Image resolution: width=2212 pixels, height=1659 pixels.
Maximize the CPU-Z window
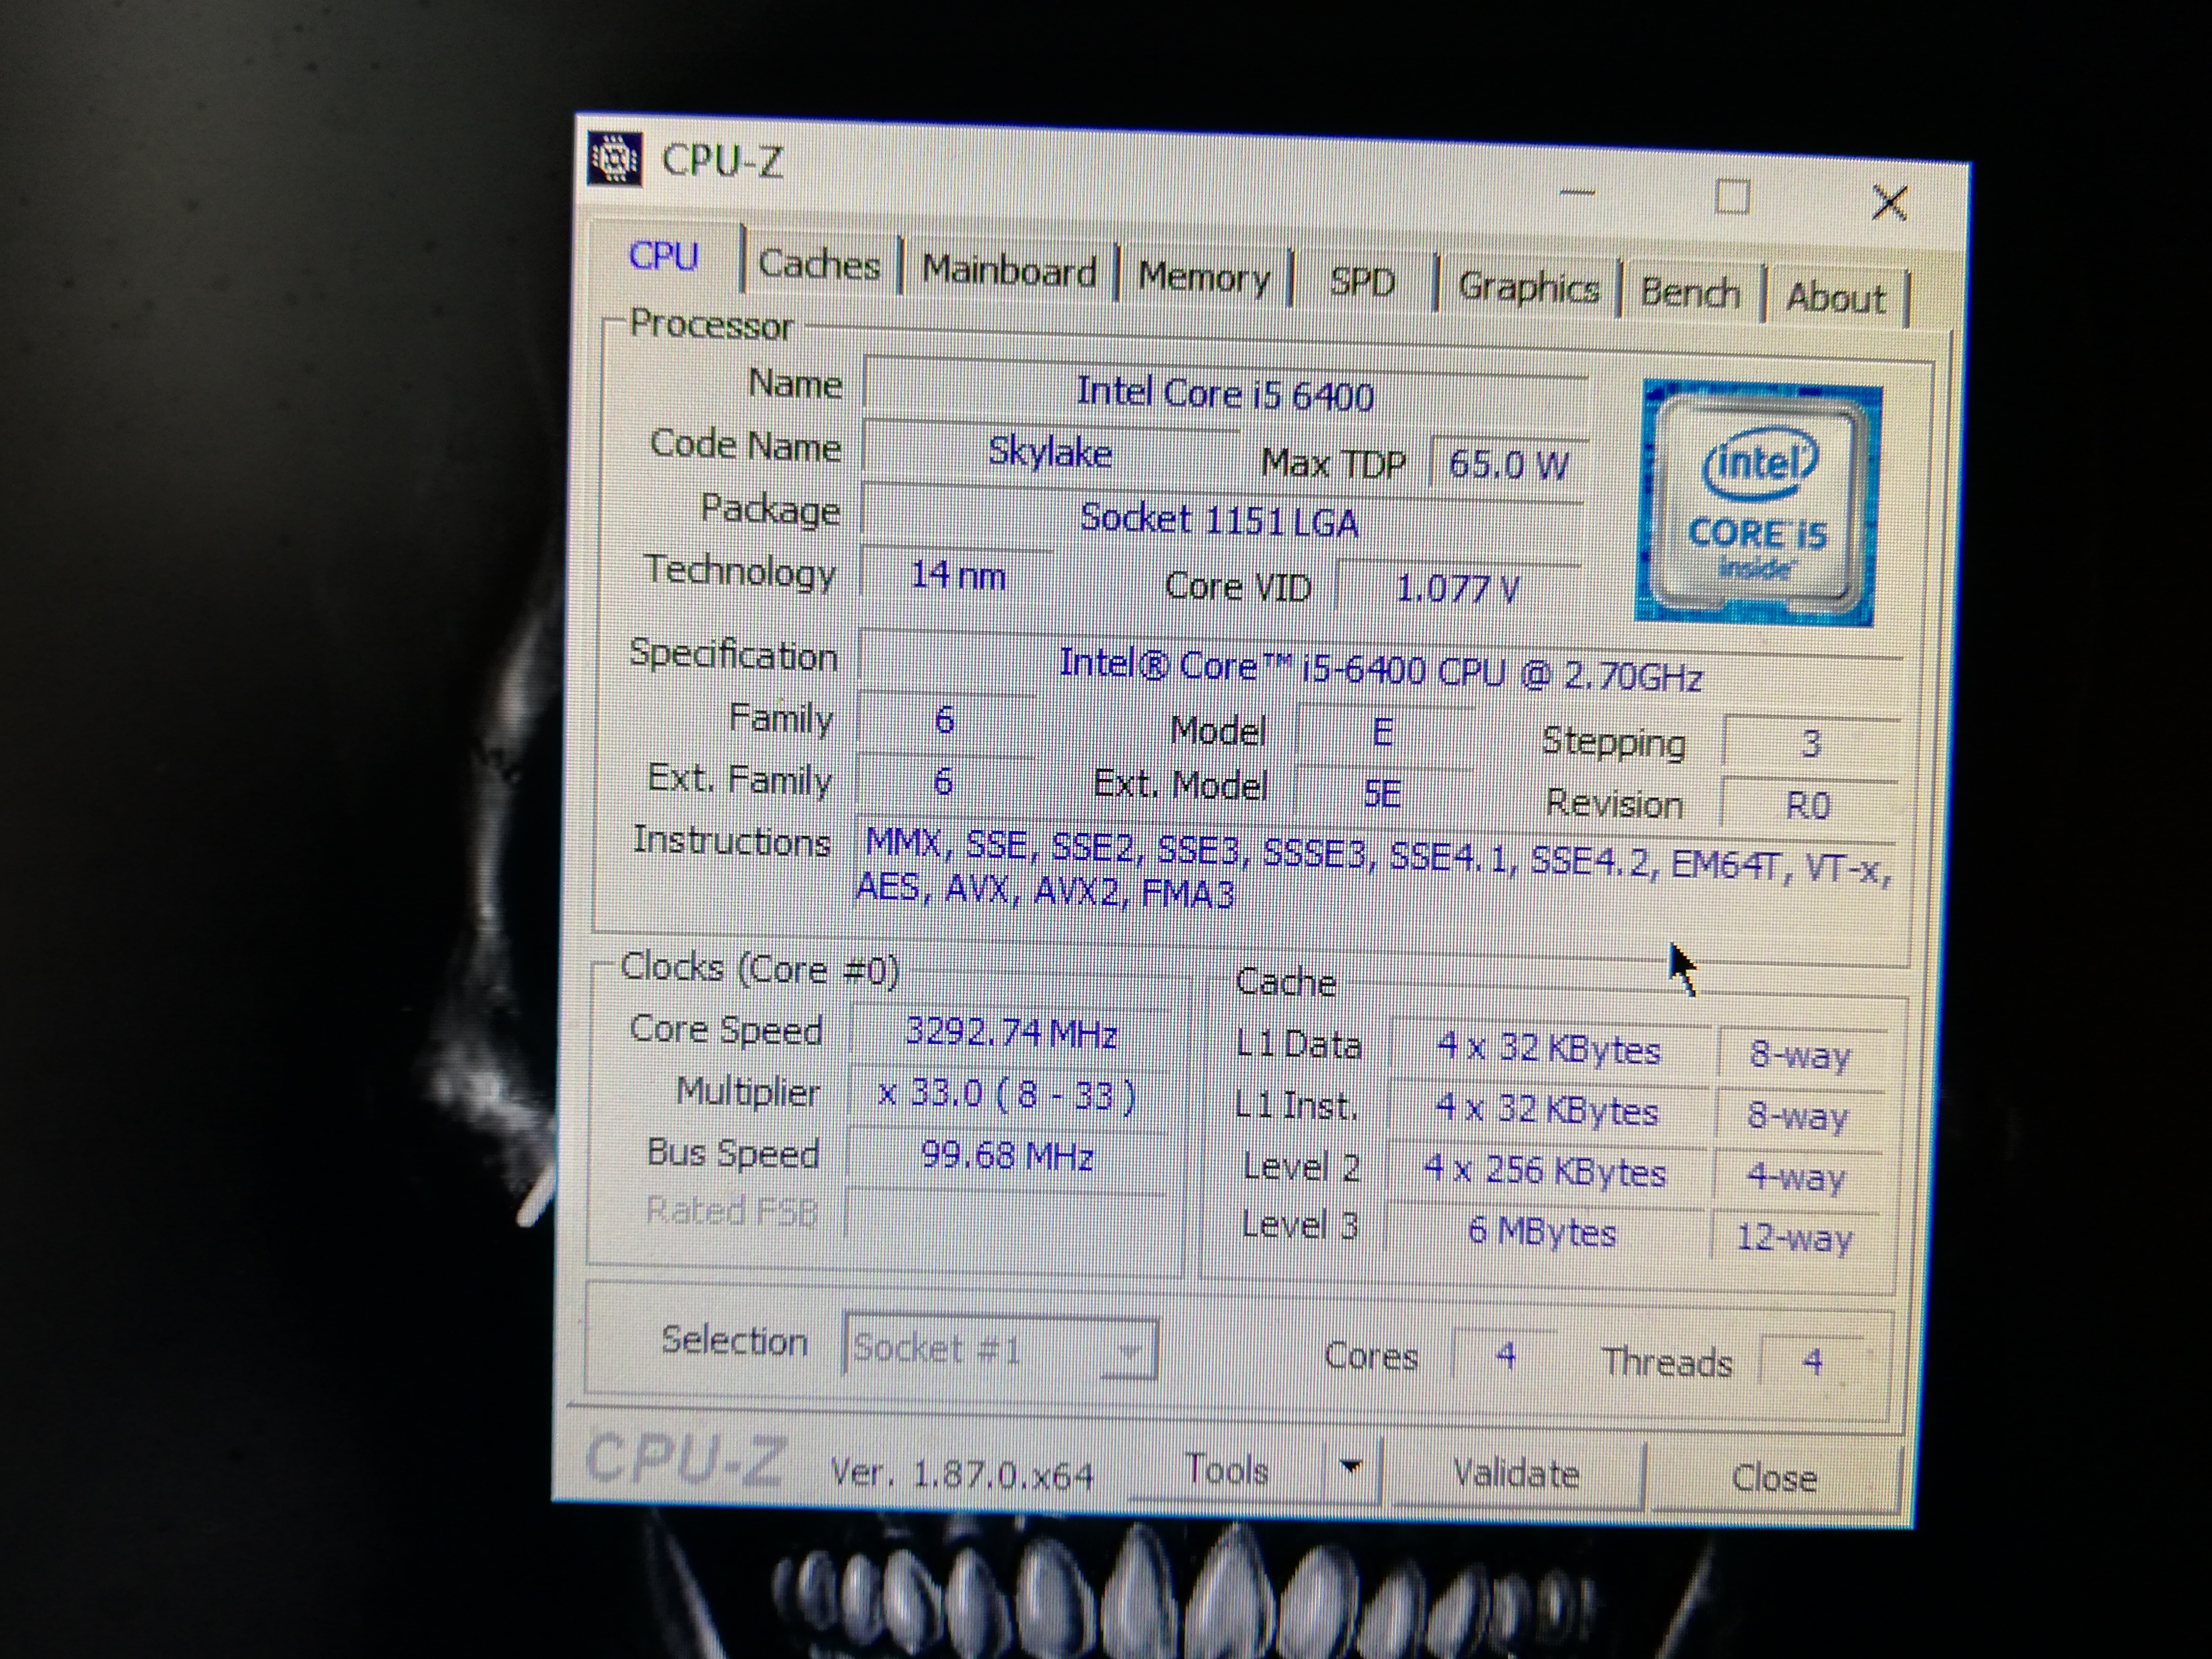pyautogui.click(x=1732, y=197)
